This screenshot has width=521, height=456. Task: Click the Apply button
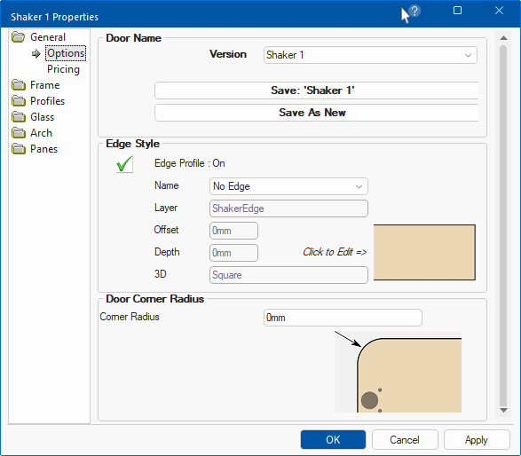click(x=477, y=440)
